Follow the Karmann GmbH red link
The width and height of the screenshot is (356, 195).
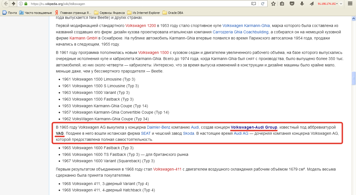pos(83,38)
